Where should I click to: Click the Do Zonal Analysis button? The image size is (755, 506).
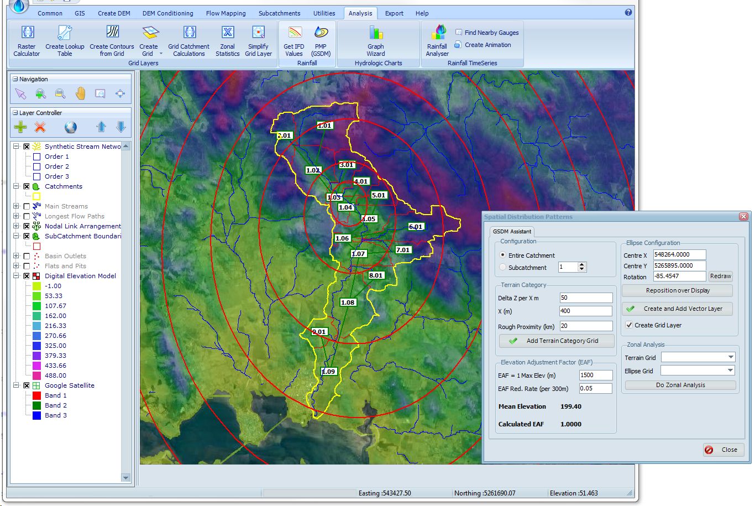[x=680, y=385]
